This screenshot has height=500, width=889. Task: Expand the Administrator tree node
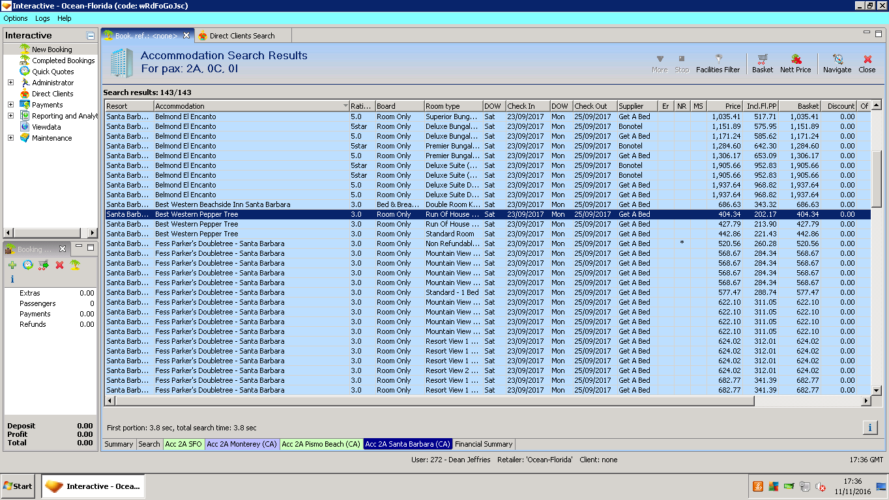[x=10, y=83]
